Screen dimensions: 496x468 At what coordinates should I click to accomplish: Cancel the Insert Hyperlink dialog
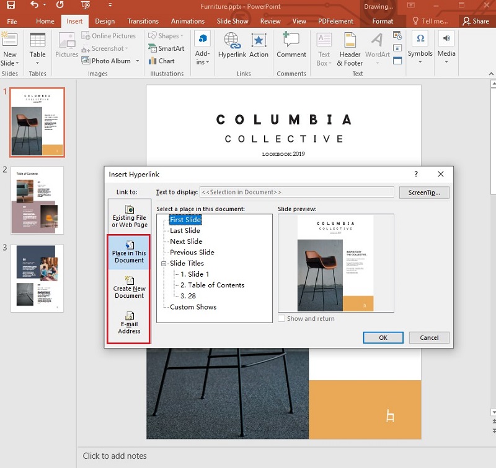coord(428,337)
